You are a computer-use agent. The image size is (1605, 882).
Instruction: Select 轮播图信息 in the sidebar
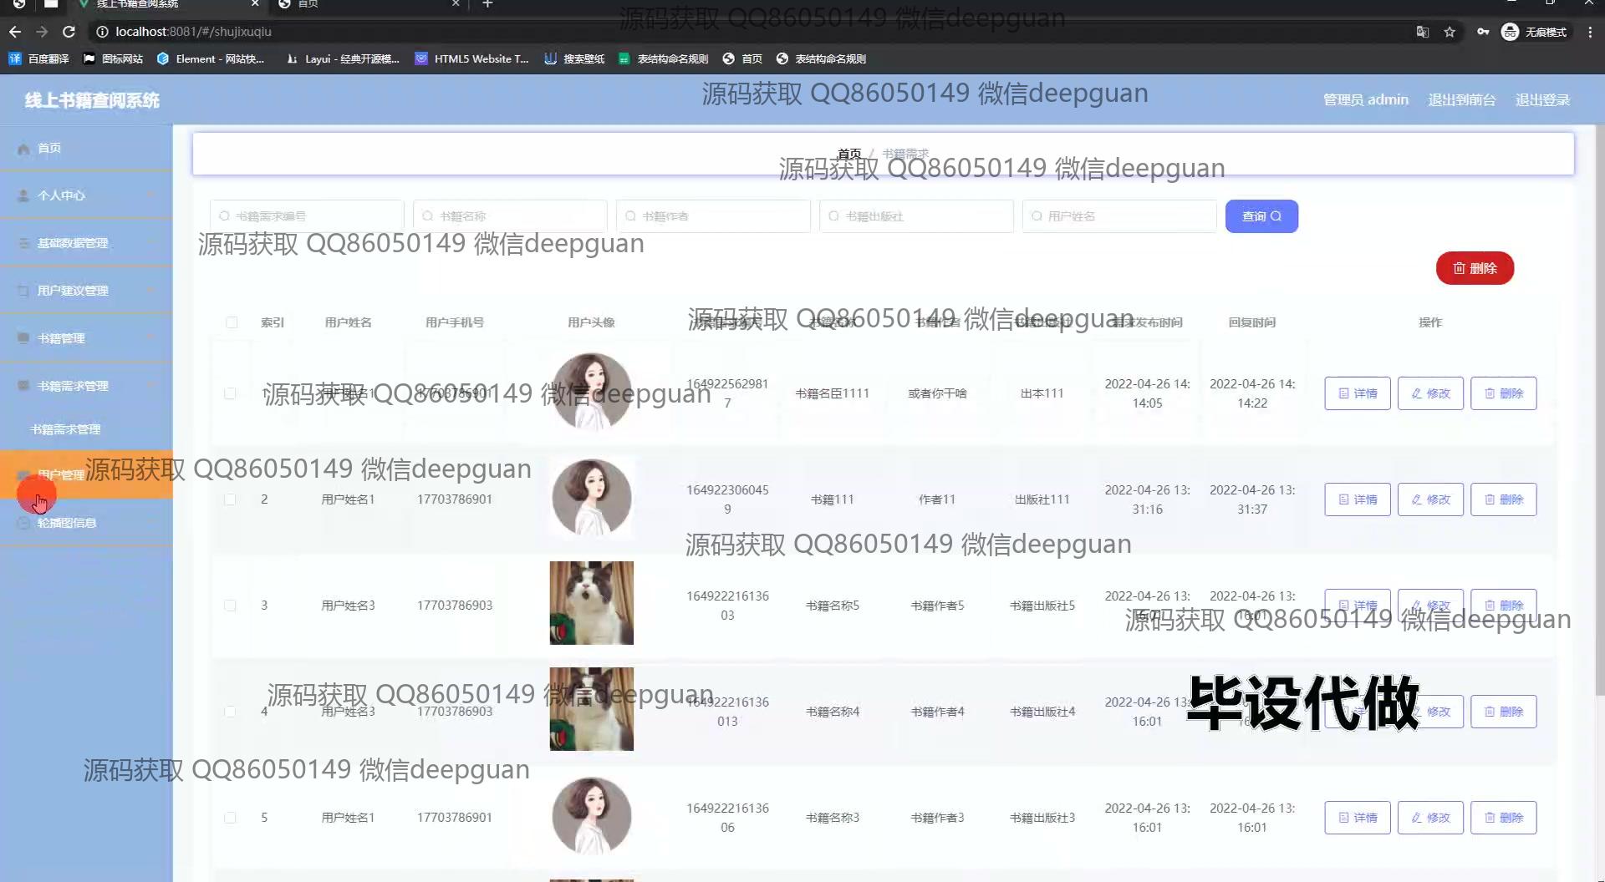(67, 523)
